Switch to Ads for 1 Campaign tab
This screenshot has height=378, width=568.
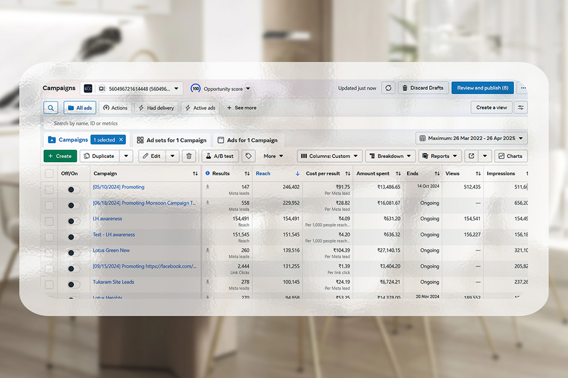(x=248, y=140)
